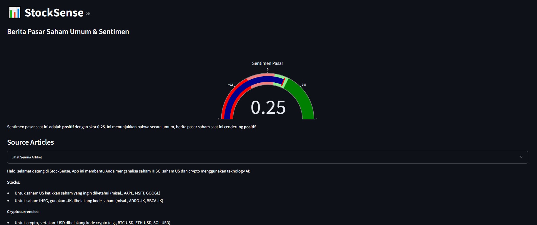Click the 0.5 tick label on gauge
The height and width of the screenshot is (225, 537).
[304, 85]
